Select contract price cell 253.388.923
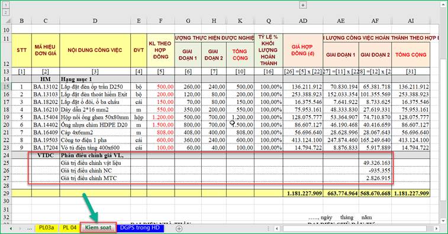 [x=303, y=94]
